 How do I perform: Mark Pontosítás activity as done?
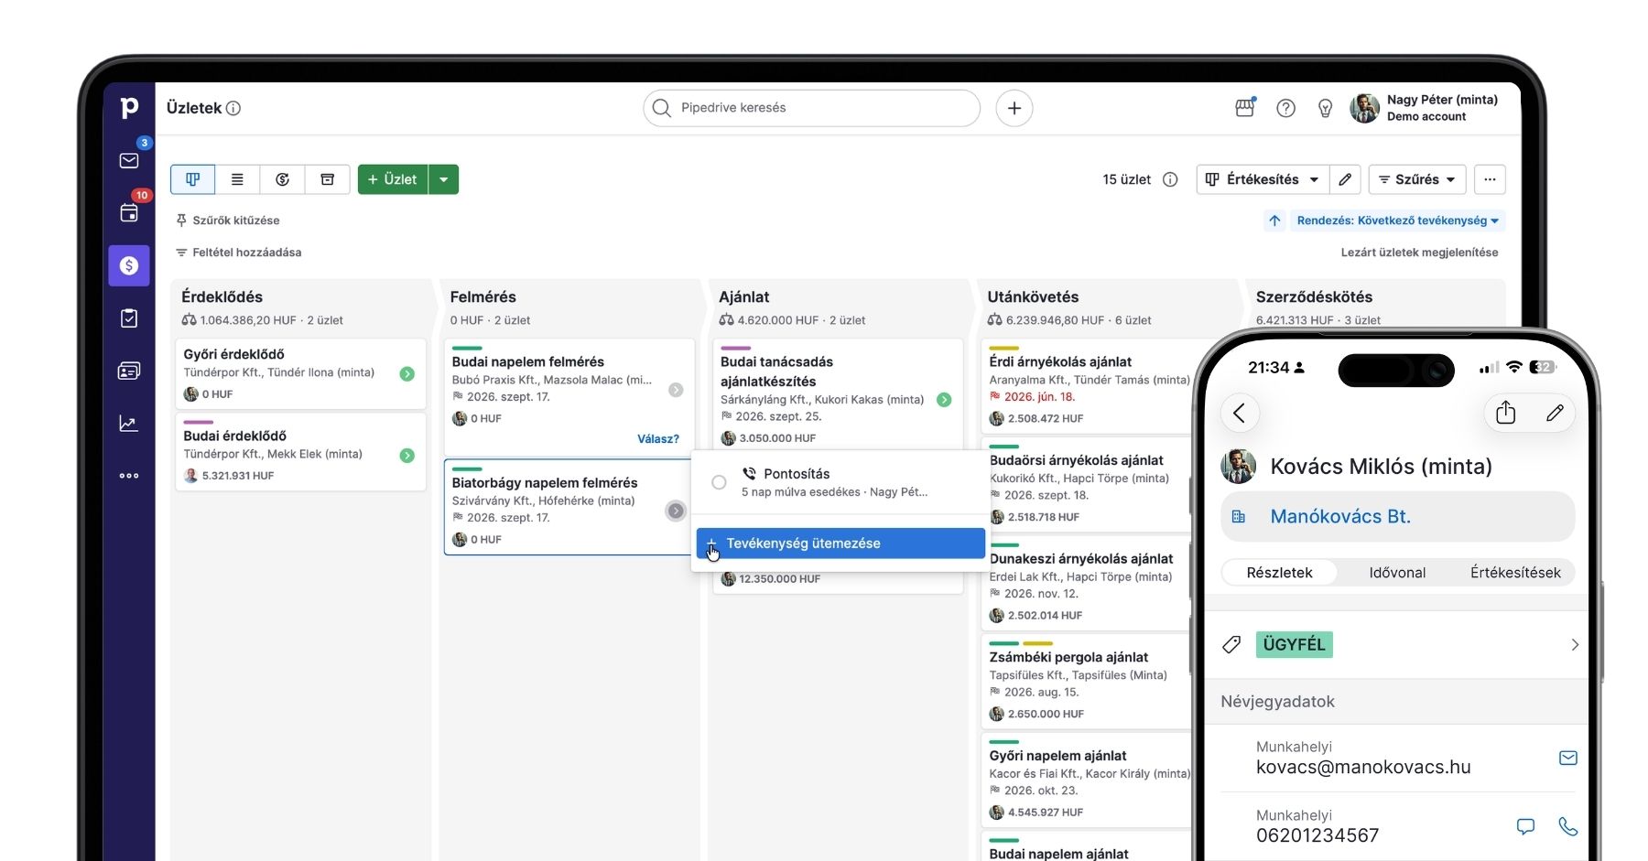click(x=719, y=482)
